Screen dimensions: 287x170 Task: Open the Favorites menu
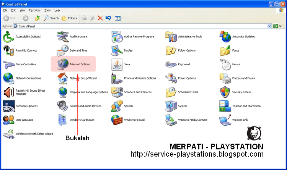tap(34, 10)
